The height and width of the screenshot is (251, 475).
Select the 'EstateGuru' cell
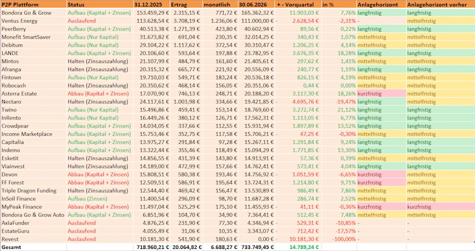(x=33, y=231)
